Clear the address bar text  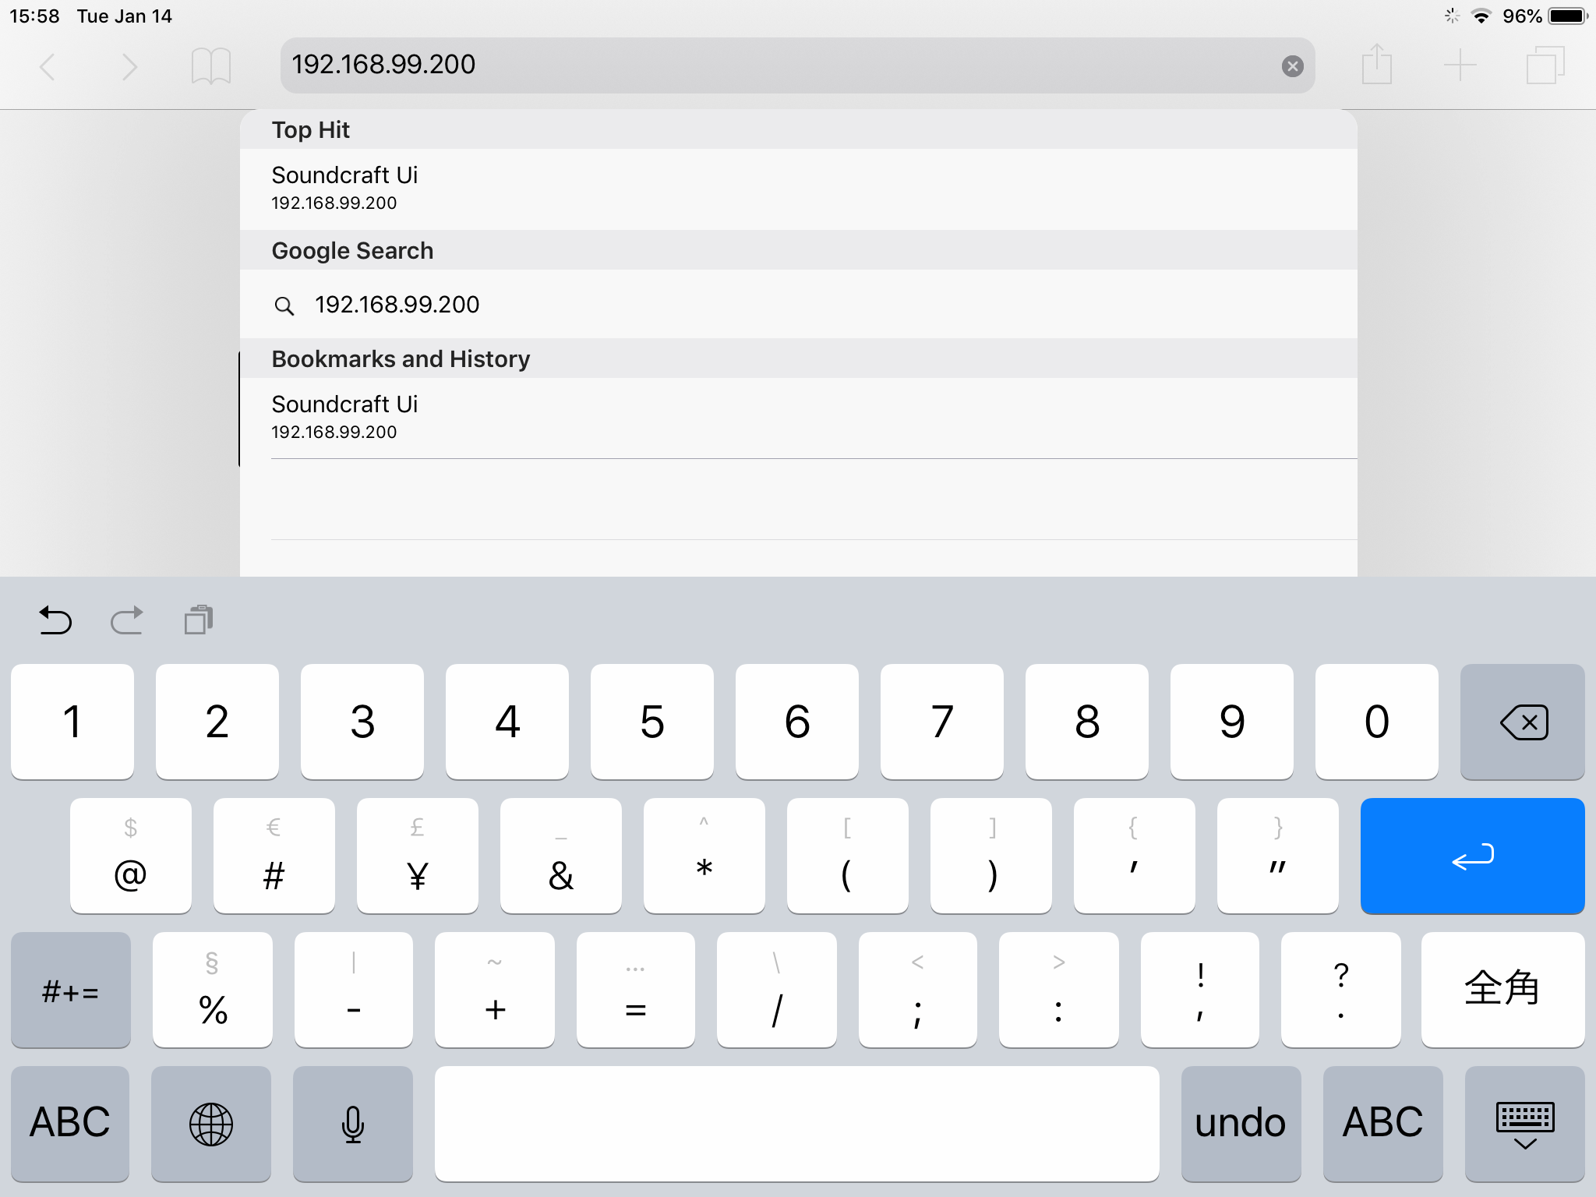point(1292,66)
